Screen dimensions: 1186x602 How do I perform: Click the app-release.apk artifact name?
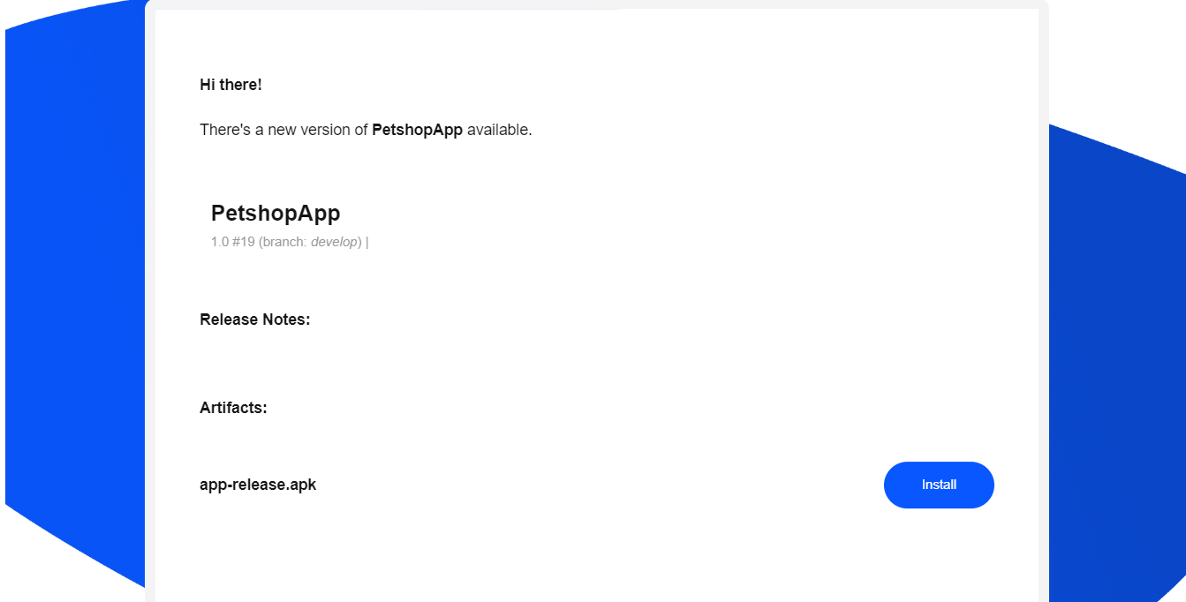click(x=258, y=485)
